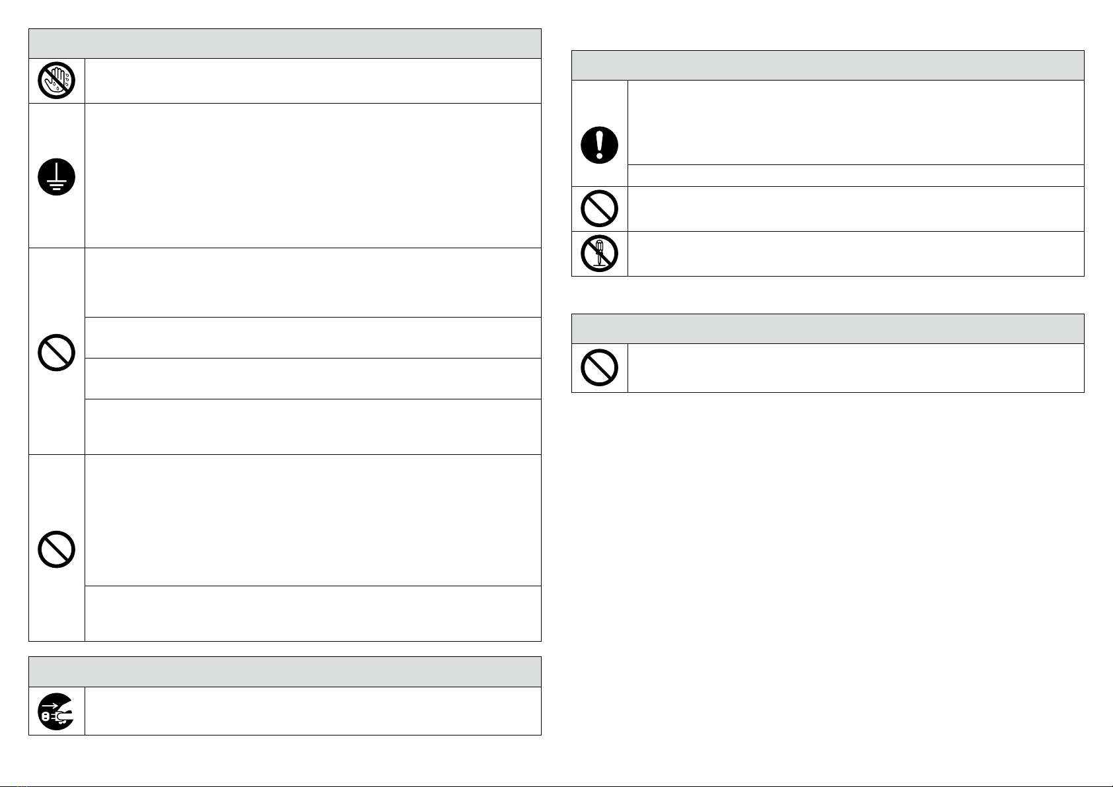
Task: Select thin blank row under the exclamation icon's large cell
Action: (856, 176)
